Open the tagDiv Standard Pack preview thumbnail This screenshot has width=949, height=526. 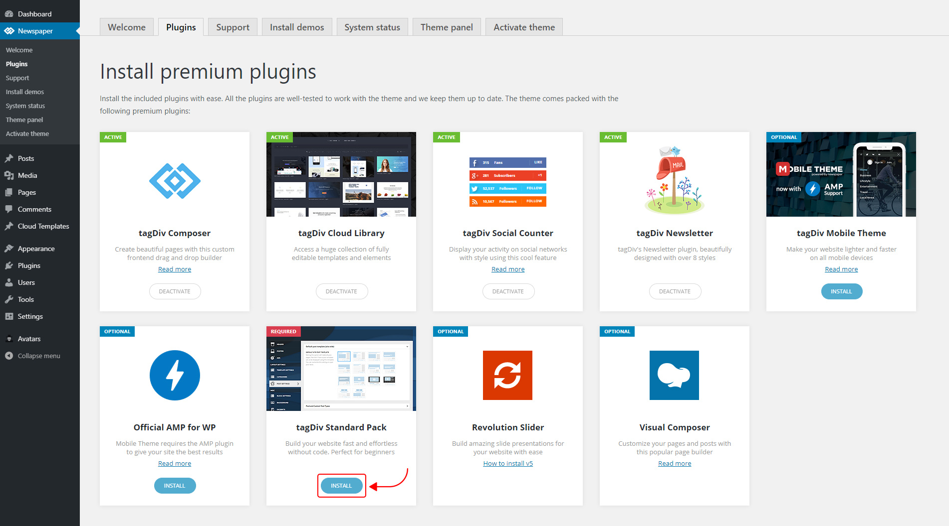(341, 369)
